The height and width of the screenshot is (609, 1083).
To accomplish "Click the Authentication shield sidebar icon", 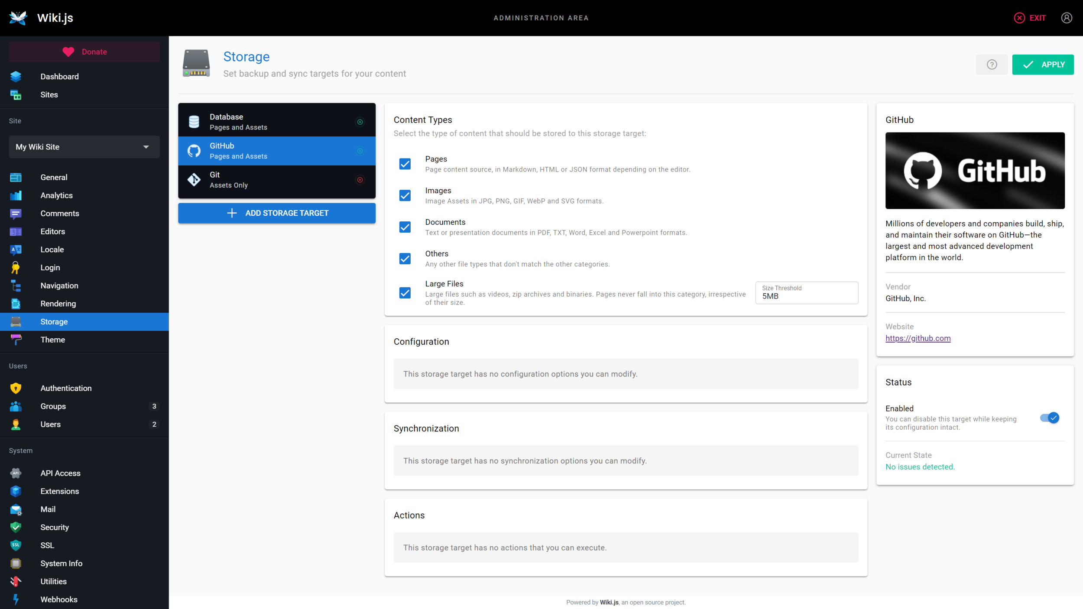I will (x=16, y=388).
